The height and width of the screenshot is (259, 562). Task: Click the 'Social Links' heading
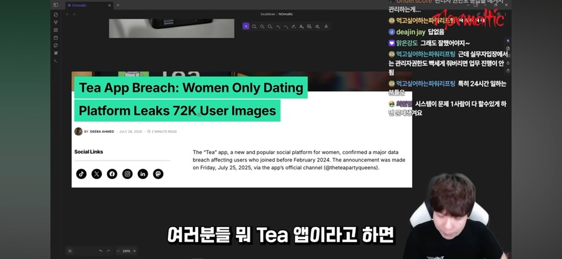tap(89, 152)
